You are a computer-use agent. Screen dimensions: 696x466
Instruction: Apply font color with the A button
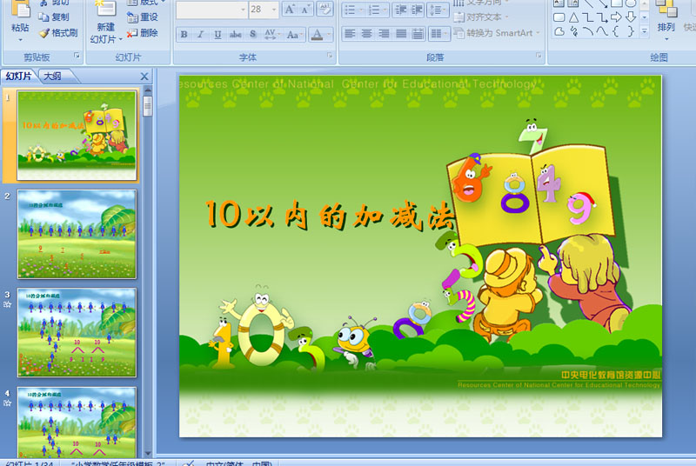[317, 34]
